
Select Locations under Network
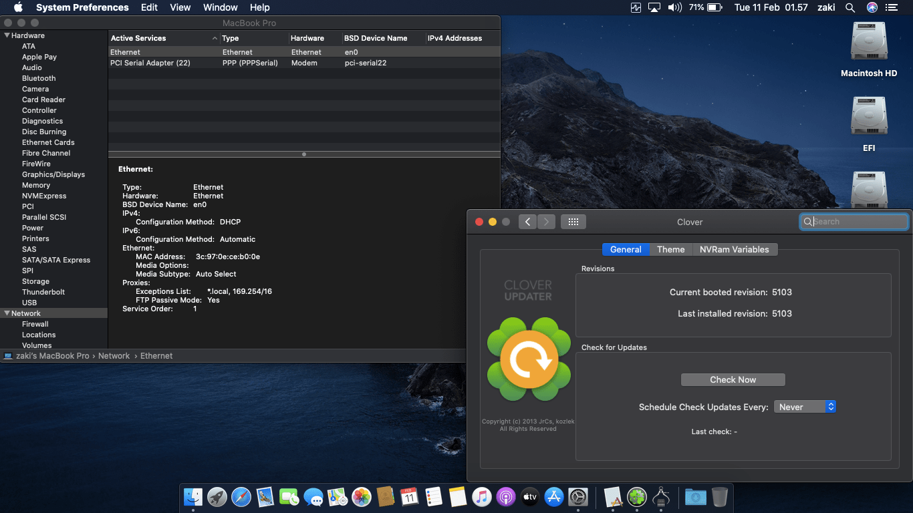39,335
